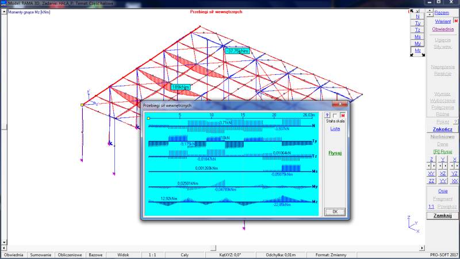
Task: Click the yellow start marker on dialog ruler
Action: 148,118
